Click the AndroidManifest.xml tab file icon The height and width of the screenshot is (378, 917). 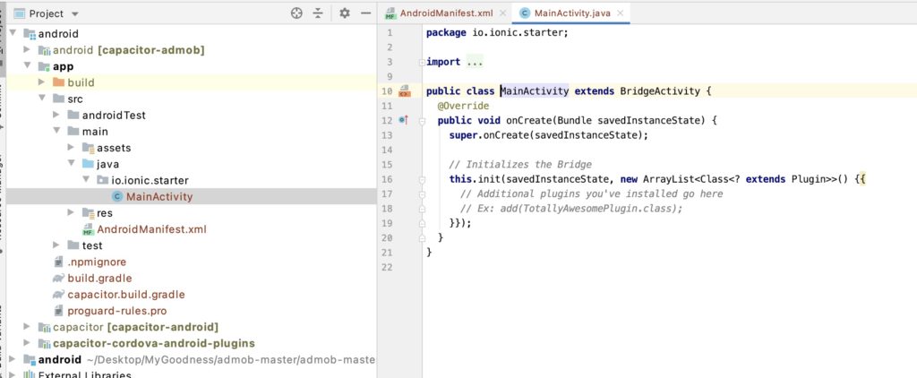point(390,13)
